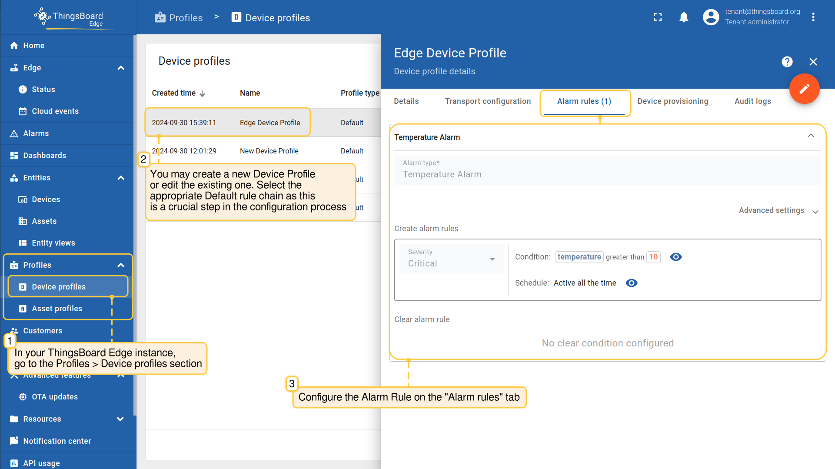Viewport: 835px width, 469px height.
Task: Close the Edge Device Profile panel
Action: [x=813, y=62]
